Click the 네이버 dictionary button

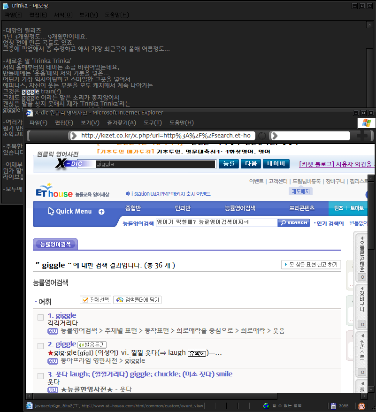[x=276, y=164]
